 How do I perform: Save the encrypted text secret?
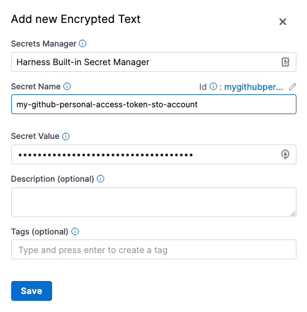pos(32,291)
